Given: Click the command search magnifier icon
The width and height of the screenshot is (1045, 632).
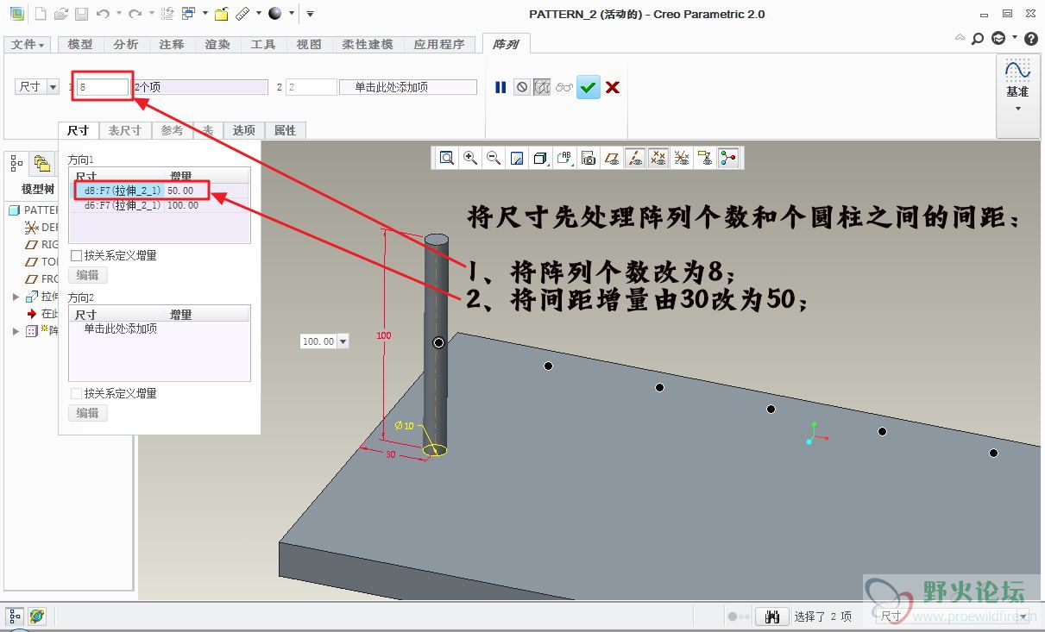Looking at the screenshot, I should (x=978, y=39).
